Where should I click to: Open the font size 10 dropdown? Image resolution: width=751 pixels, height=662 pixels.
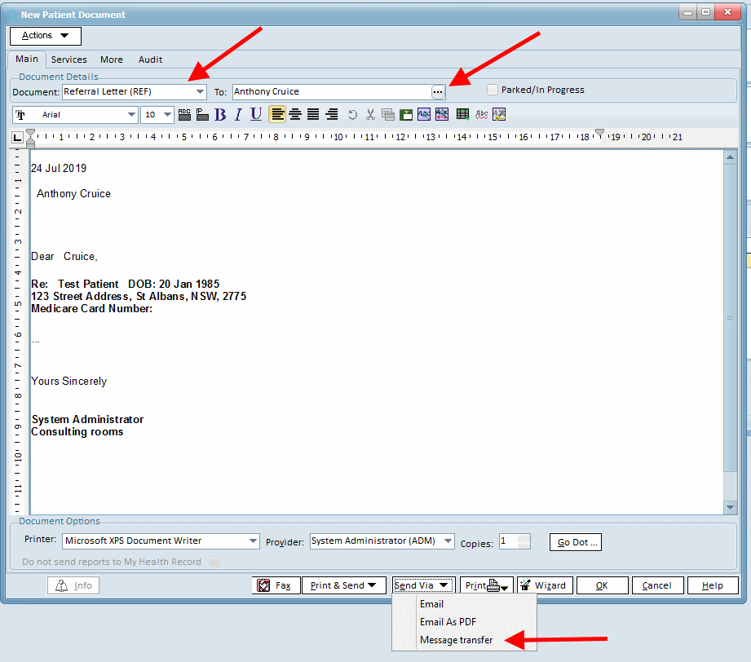click(167, 115)
